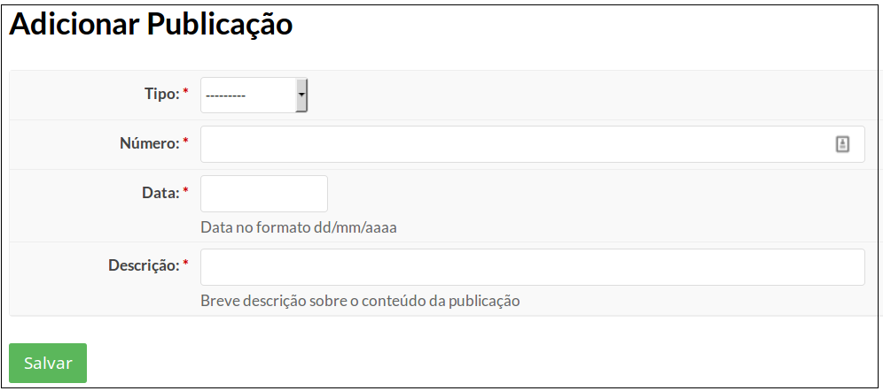883x391 pixels.
Task: Open the Tipo dropdown arrow
Action: 301,95
